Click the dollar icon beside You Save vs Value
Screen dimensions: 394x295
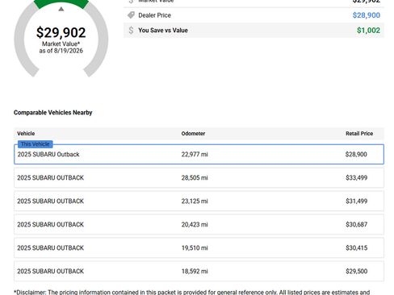click(131, 30)
